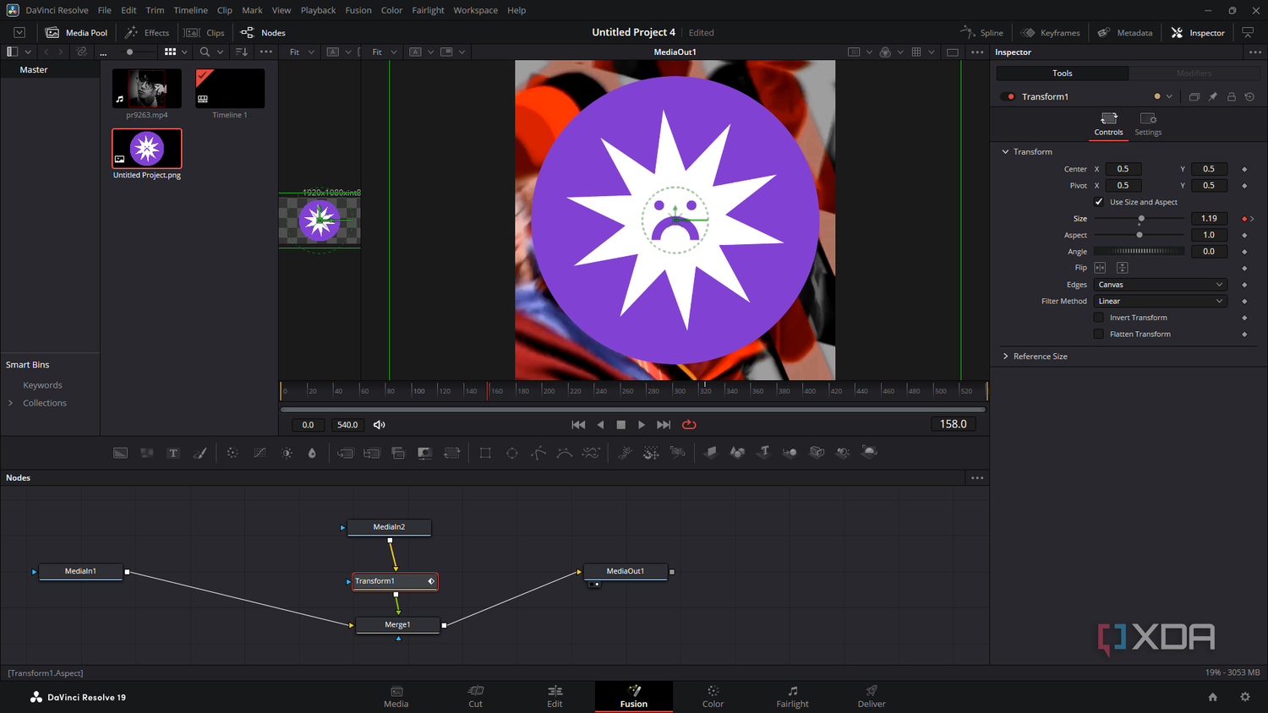Select Untitled Project.png thumbnail
The height and width of the screenshot is (713, 1268).
[x=147, y=149]
